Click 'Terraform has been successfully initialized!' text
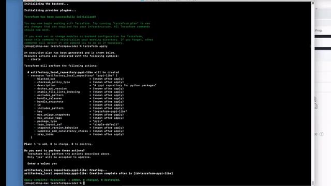The image size is (331, 186). [60, 17]
